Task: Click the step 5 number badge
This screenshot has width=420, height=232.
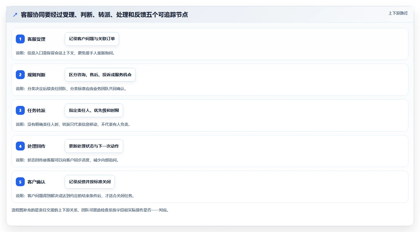Action: (x=20, y=182)
